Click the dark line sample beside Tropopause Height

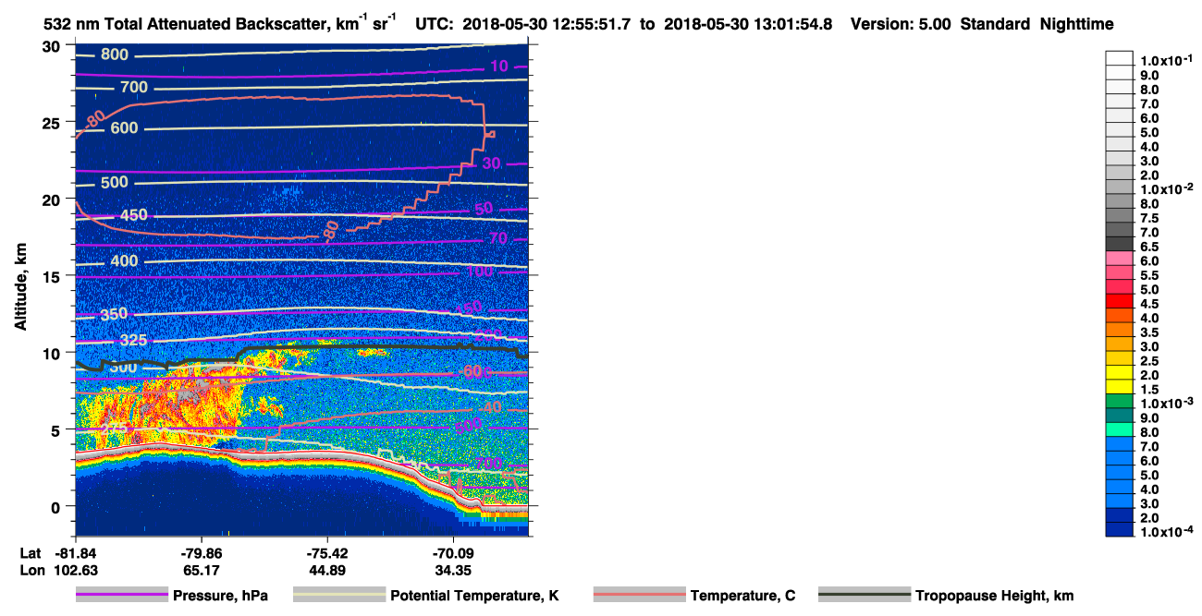tap(865, 596)
